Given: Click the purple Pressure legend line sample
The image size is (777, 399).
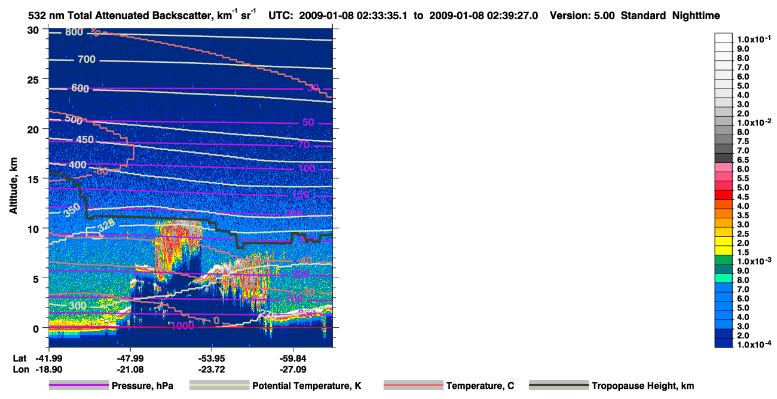Looking at the screenshot, I should 79,386.
